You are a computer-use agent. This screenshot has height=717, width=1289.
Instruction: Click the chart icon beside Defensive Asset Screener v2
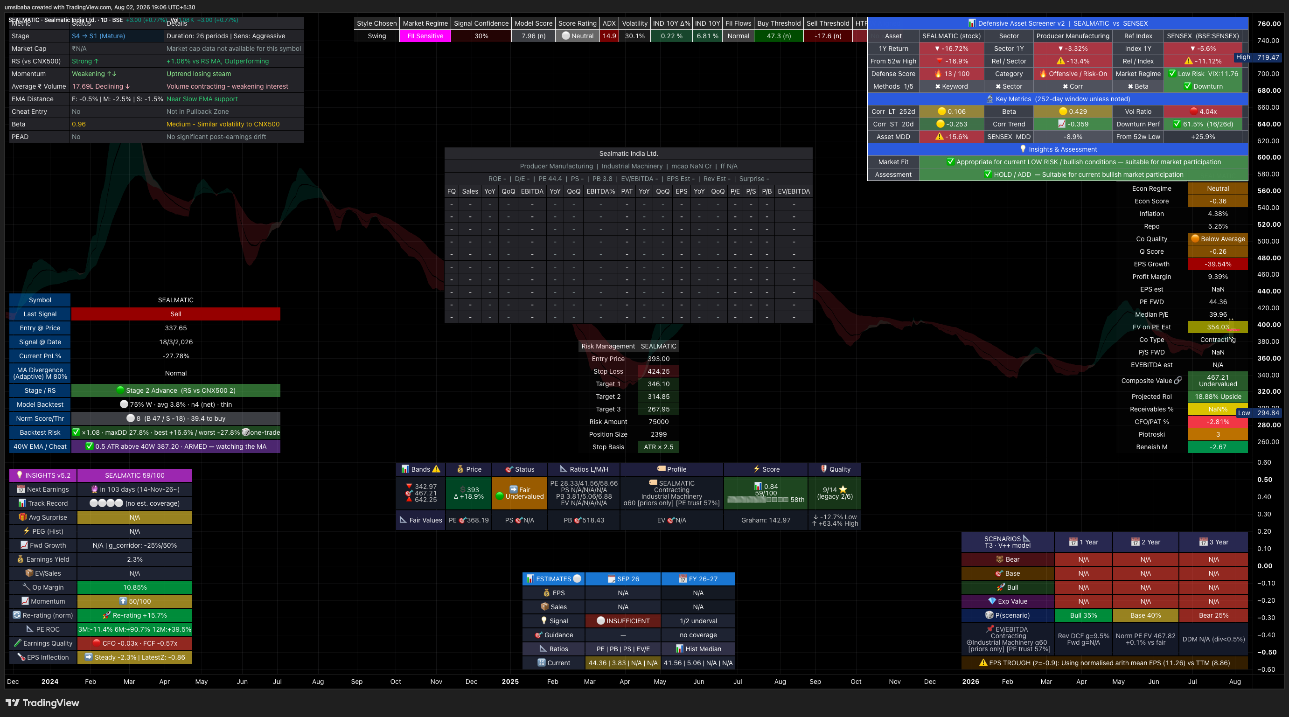click(972, 23)
